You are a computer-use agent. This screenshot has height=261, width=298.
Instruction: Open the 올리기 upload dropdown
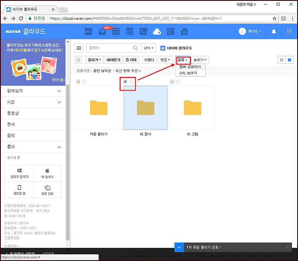click(94, 60)
